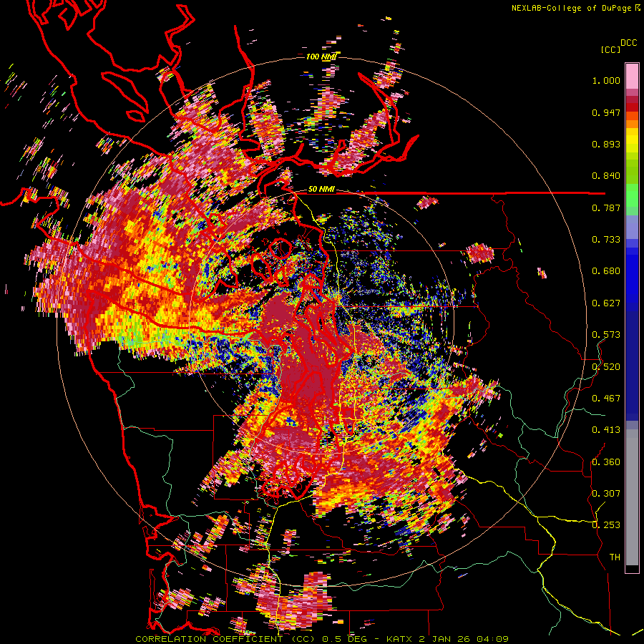
Task: Click the 1.000 value on the scale
Action: 606,80
